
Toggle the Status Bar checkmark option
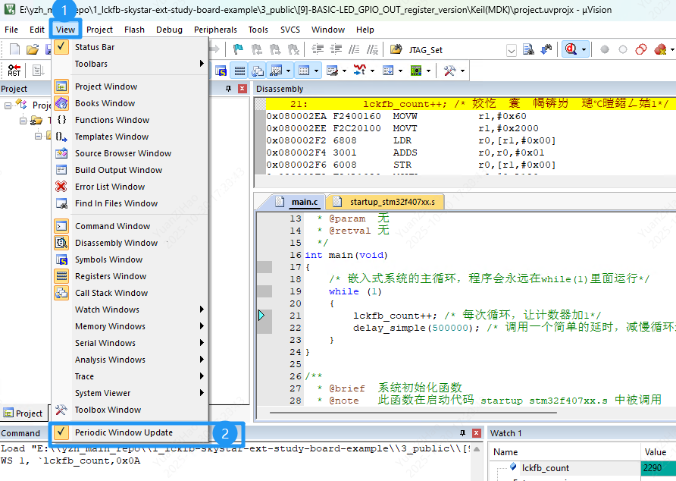click(95, 47)
